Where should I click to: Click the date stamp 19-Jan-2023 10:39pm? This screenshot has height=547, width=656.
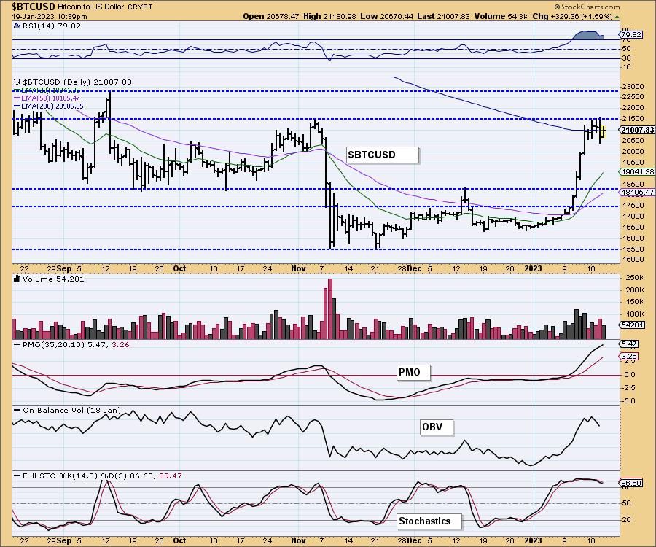pos(50,16)
